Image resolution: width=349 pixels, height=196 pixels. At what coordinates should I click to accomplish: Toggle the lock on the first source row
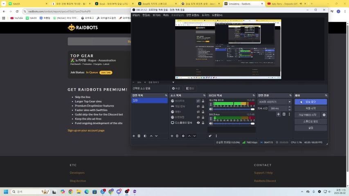pos(203,101)
